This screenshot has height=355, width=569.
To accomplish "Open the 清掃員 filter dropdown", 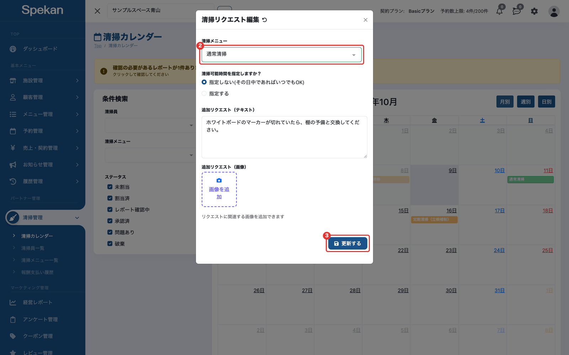I will coord(150,125).
